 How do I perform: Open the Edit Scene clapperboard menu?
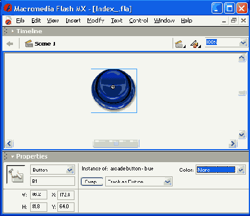(x=180, y=44)
